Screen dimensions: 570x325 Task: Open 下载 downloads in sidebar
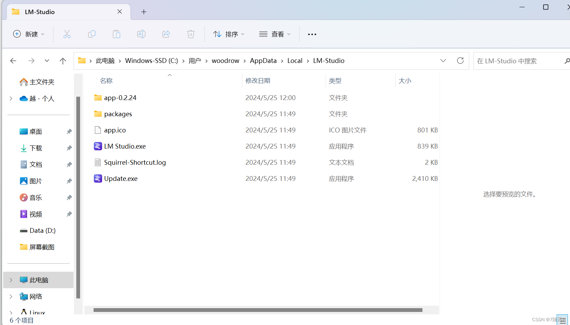click(31, 148)
